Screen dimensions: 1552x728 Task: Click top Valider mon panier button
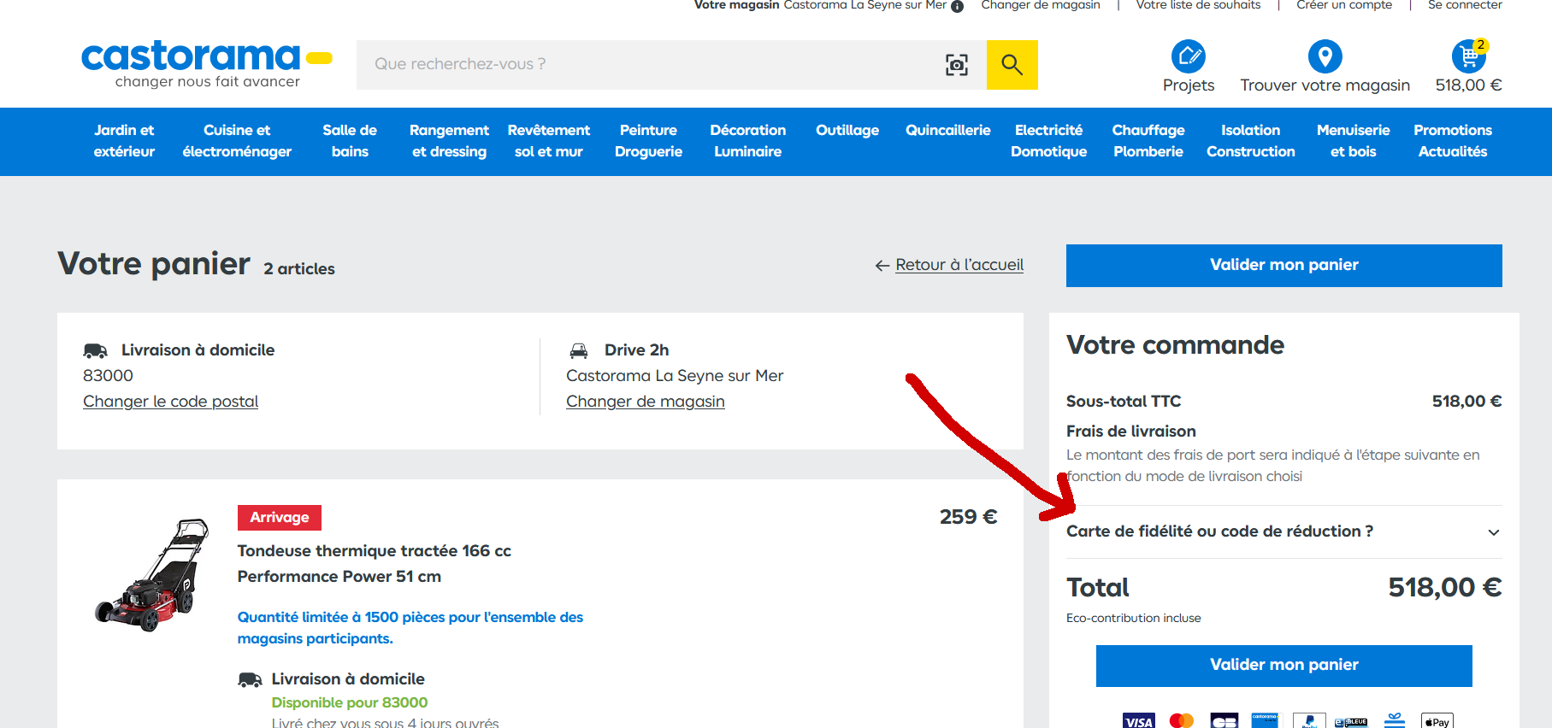[x=1284, y=266]
